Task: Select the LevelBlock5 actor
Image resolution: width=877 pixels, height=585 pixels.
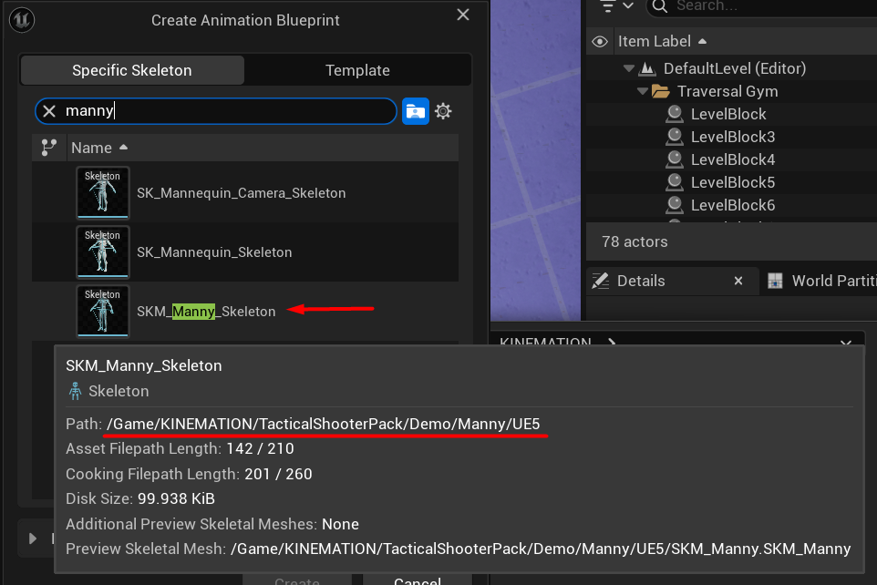Action: pyautogui.click(x=733, y=182)
